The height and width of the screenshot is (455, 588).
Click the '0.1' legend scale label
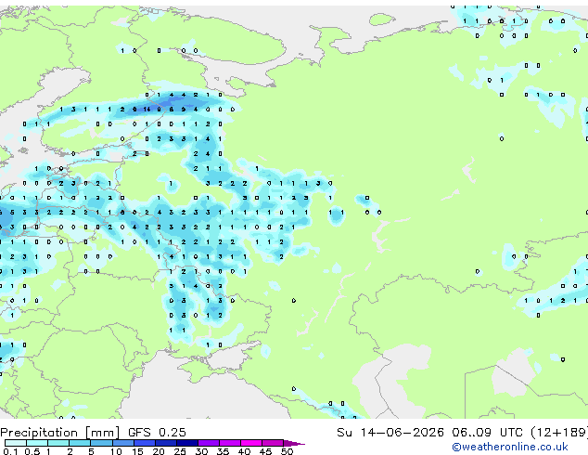click(11, 451)
